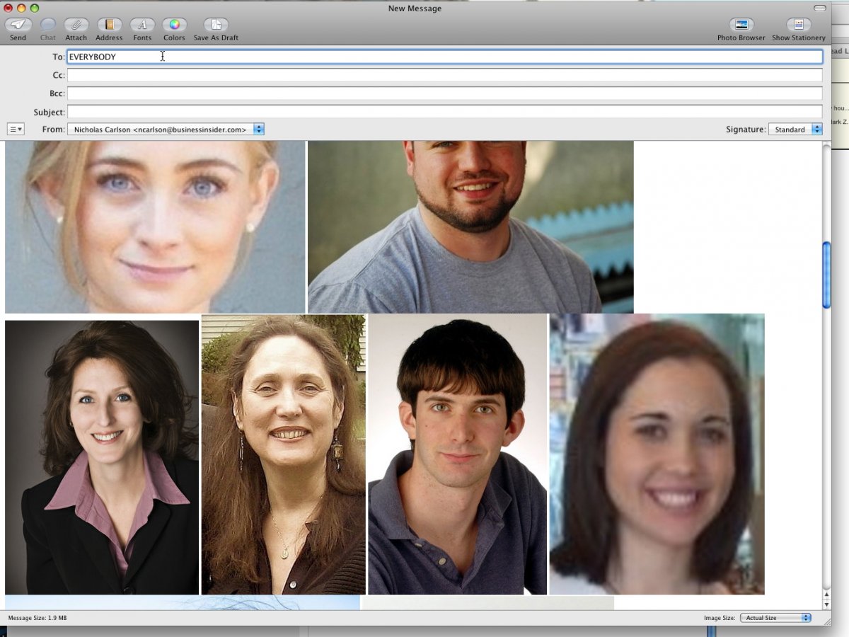Click the Attach paperclip icon
Image resolution: width=849 pixels, height=637 pixels.
(x=76, y=25)
